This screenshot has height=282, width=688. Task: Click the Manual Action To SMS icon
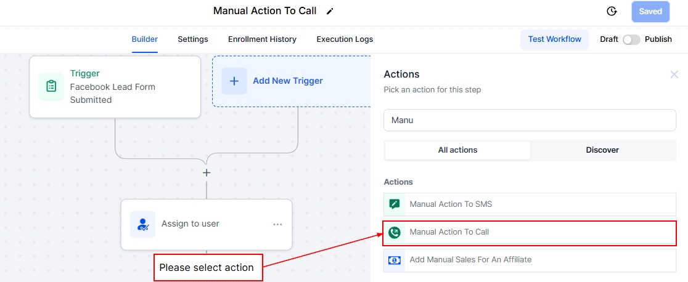click(395, 204)
